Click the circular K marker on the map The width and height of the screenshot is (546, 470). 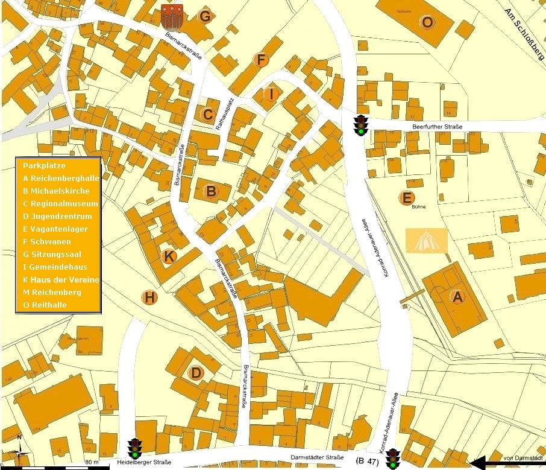pos(169,257)
